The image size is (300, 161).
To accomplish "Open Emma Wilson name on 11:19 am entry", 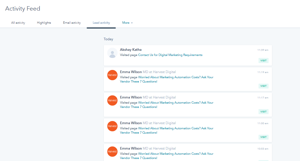I will [x=131, y=72].
